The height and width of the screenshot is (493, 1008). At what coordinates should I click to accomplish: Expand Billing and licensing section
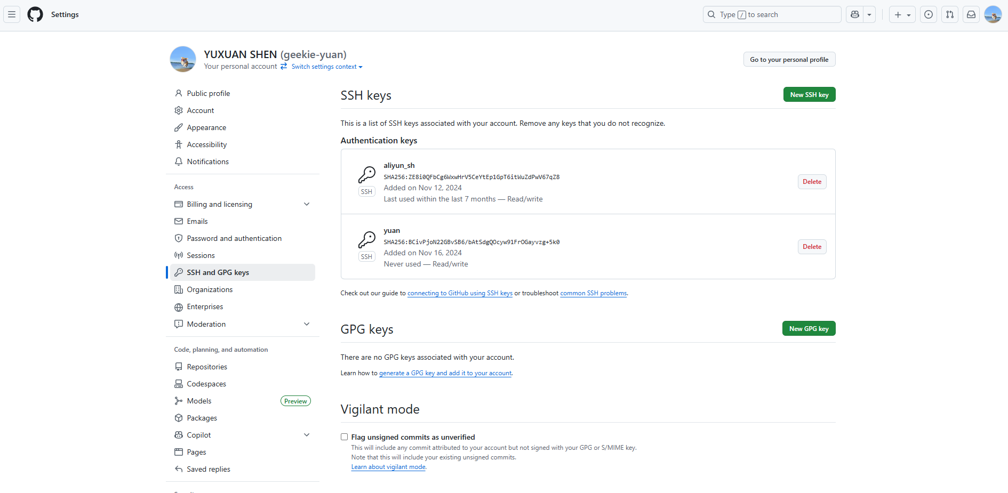click(307, 204)
